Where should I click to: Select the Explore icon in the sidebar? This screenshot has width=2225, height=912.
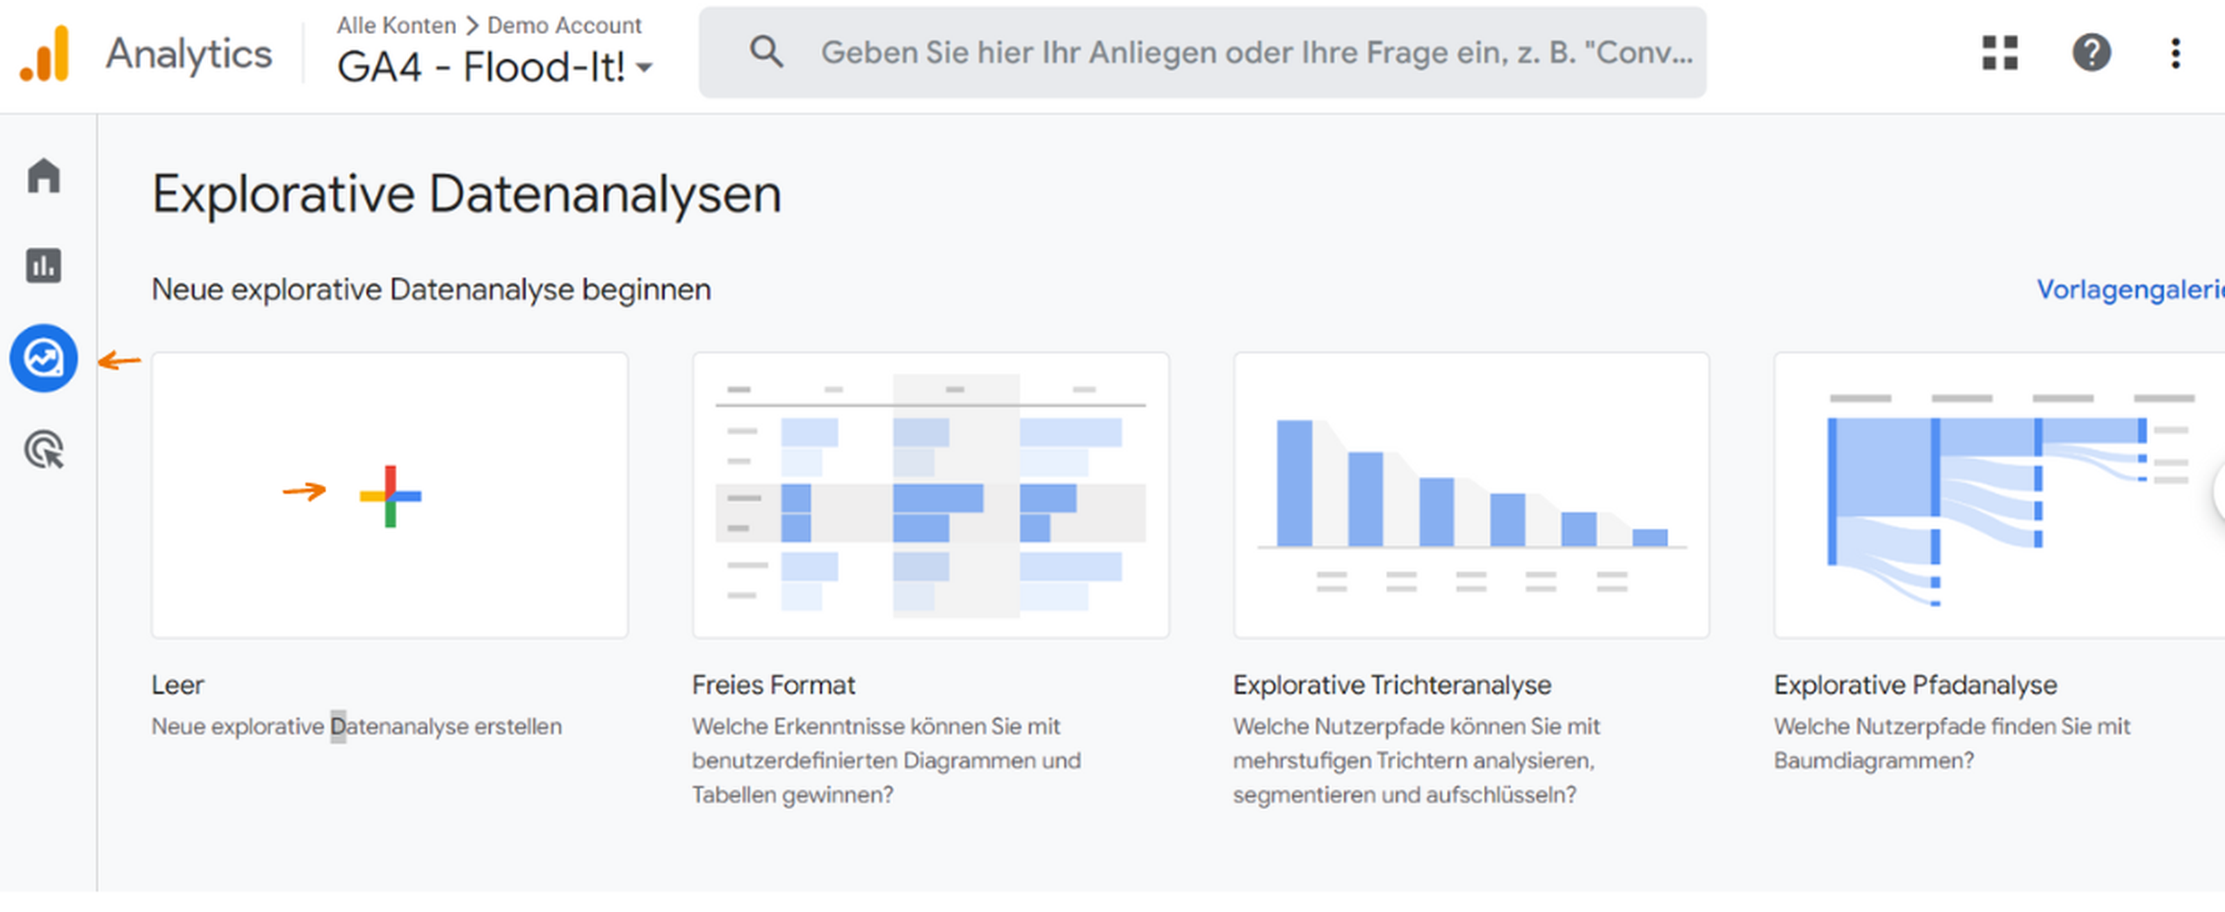pyautogui.click(x=44, y=357)
